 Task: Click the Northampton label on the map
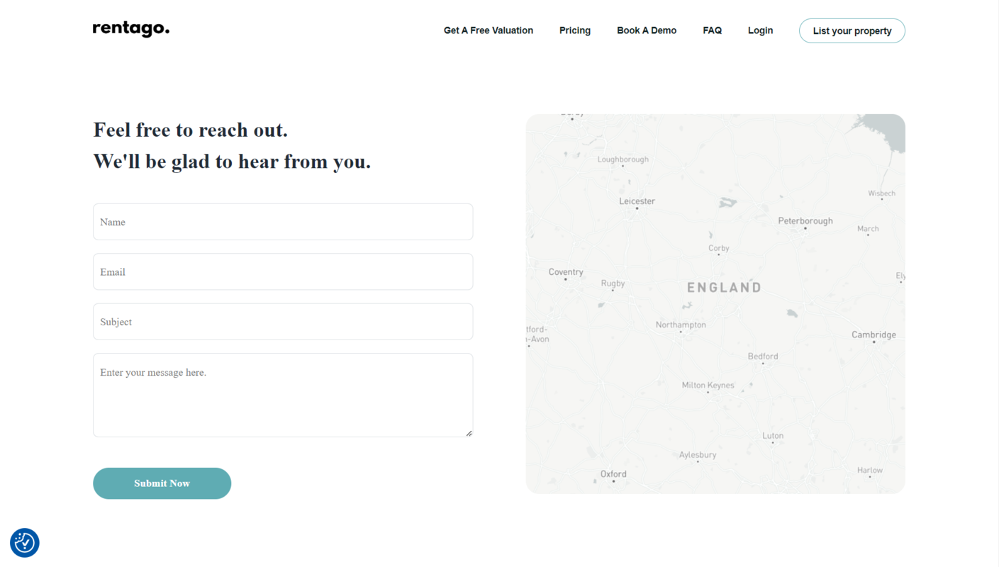click(x=681, y=325)
